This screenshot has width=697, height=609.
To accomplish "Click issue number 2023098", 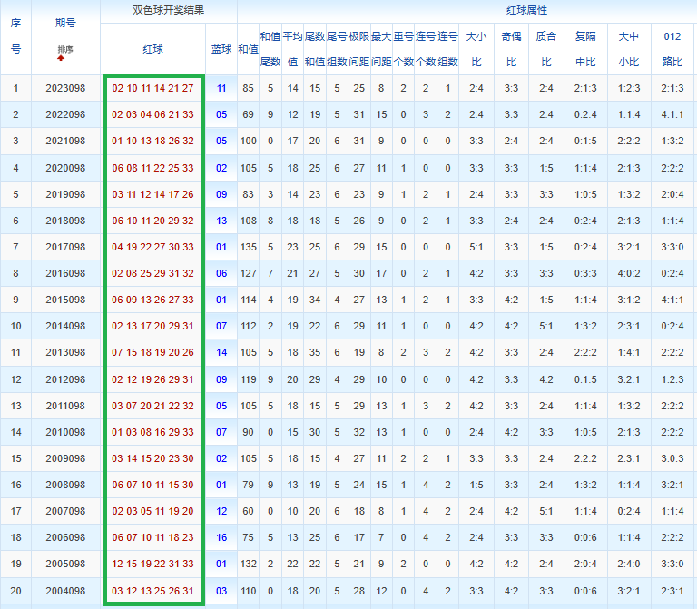I will [65, 88].
